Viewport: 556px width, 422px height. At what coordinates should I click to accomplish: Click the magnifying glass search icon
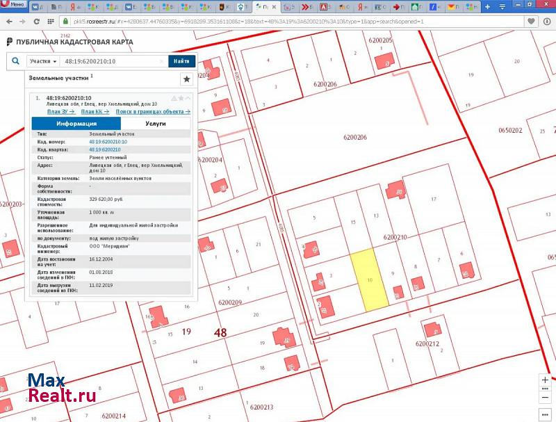coord(15,61)
